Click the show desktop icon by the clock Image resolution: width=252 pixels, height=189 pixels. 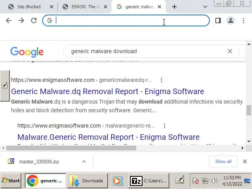[248, 181]
